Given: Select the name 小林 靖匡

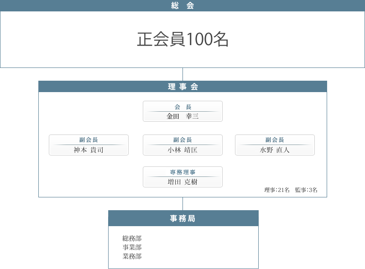Looking at the screenshot, I should 182,150.
